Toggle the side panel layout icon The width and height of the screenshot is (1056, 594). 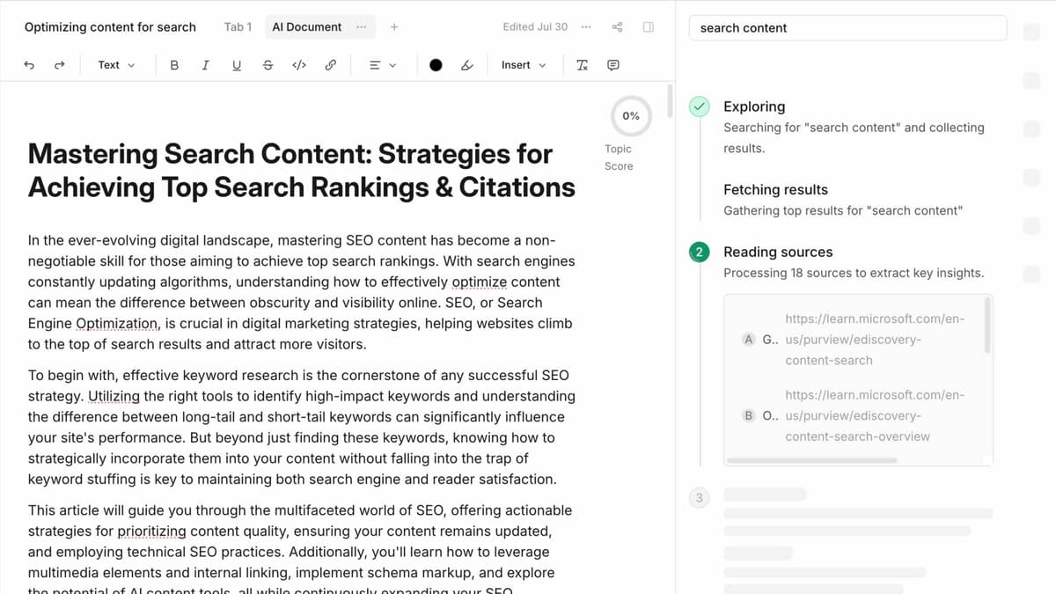click(649, 27)
